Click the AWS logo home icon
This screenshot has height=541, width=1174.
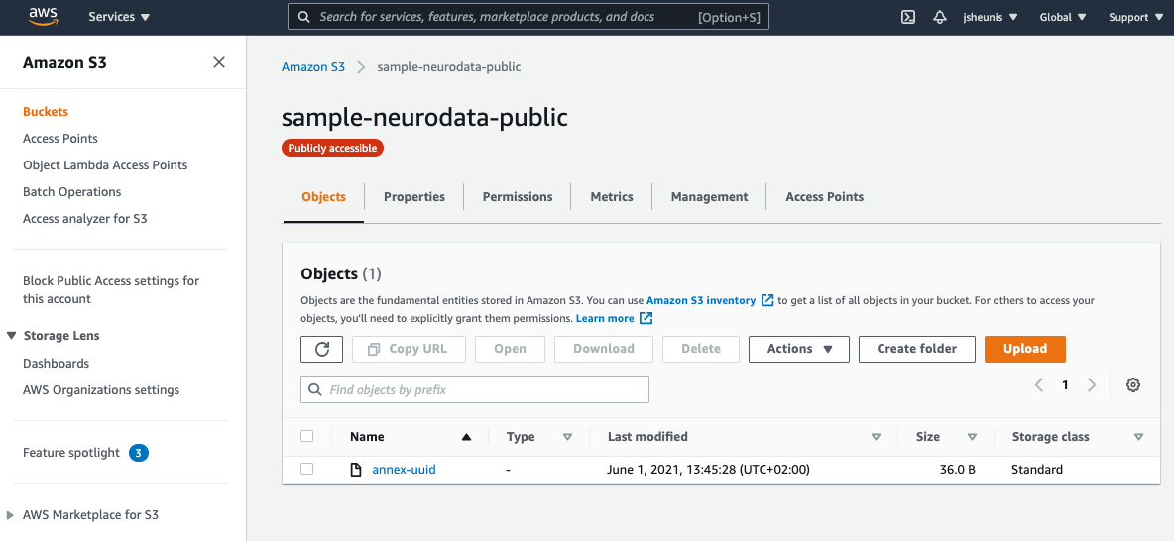point(43,16)
